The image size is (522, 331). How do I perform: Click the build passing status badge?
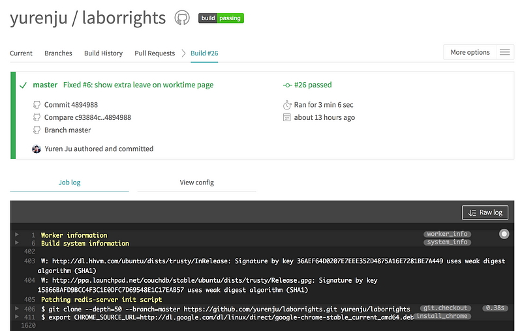pyautogui.click(x=221, y=18)
